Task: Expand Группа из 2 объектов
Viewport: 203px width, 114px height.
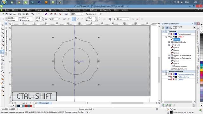Action: pos(169,58)
